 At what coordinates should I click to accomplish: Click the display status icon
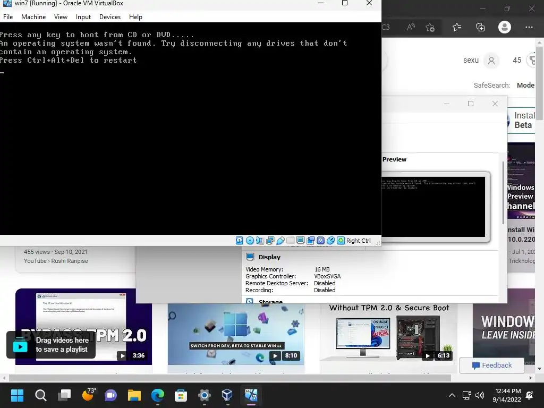click(301, 241)
